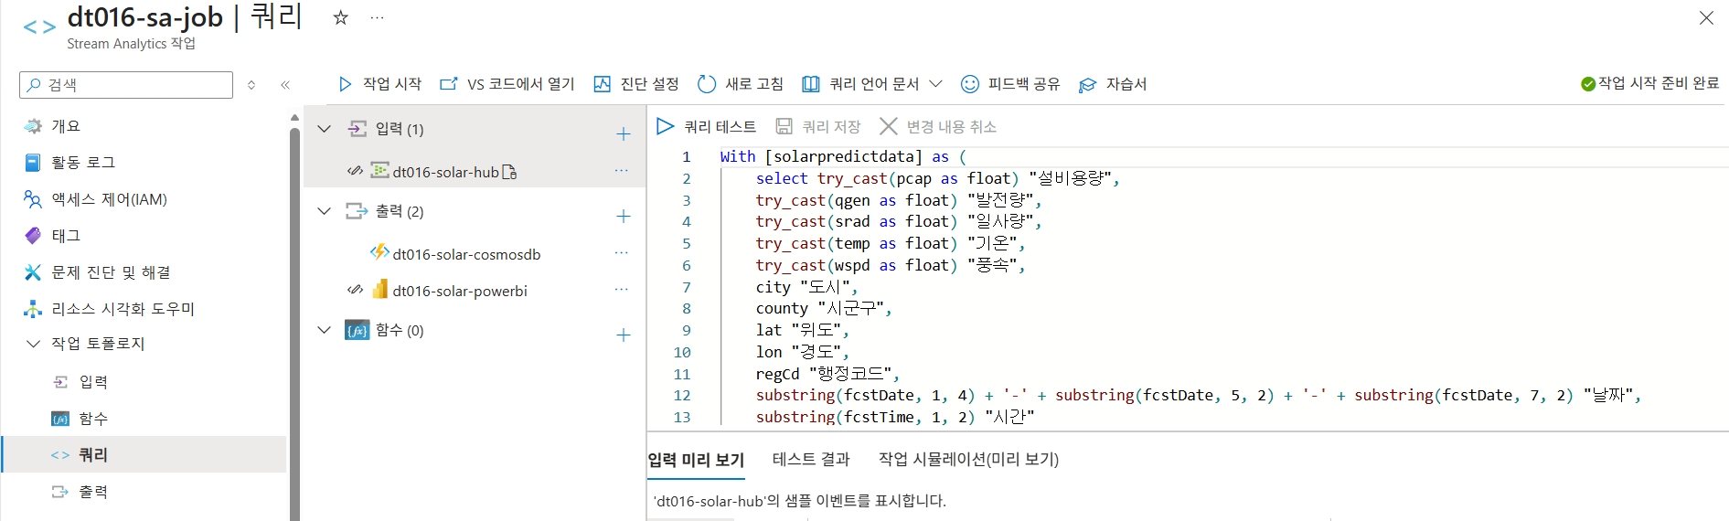Refresh with 새로 고침
Viewport: 1729px width, 521px height.
740,84
